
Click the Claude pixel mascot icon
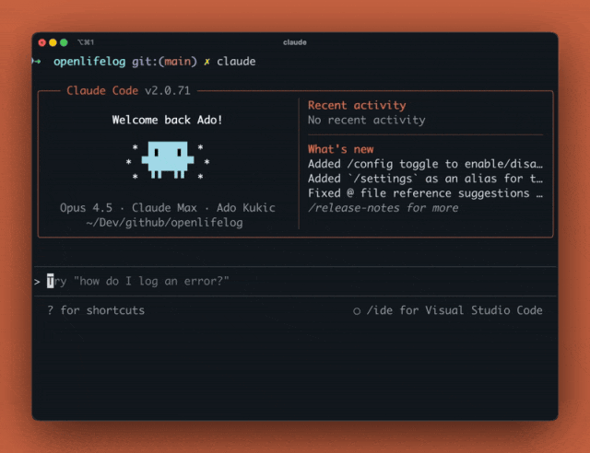tap(167, 159)
